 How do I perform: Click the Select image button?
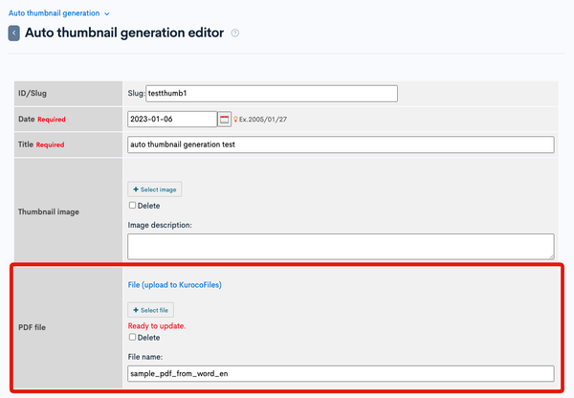click(154, 189)
